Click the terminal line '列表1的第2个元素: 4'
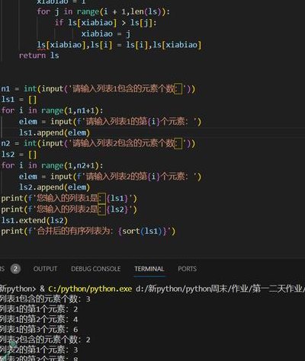The image size is (305, 361). [39, 319]
